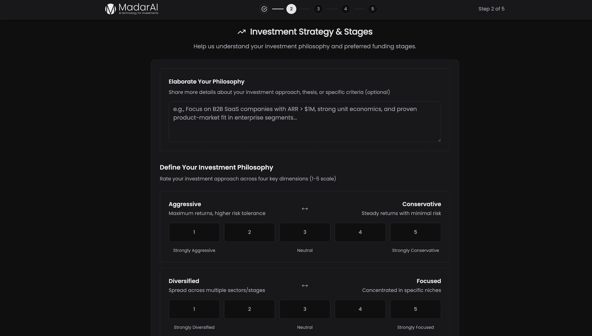Click the MadarAI brand name text
The width and height of the screenshot is (592, 336).
138,7
